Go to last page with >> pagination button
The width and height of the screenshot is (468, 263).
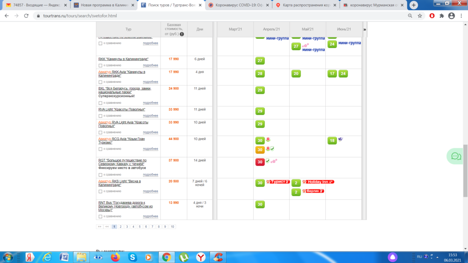click(99, 226)
